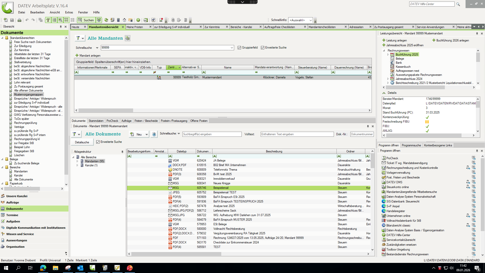Open the LEX info icon
485x273 pixels.
(x=145, y=20)
